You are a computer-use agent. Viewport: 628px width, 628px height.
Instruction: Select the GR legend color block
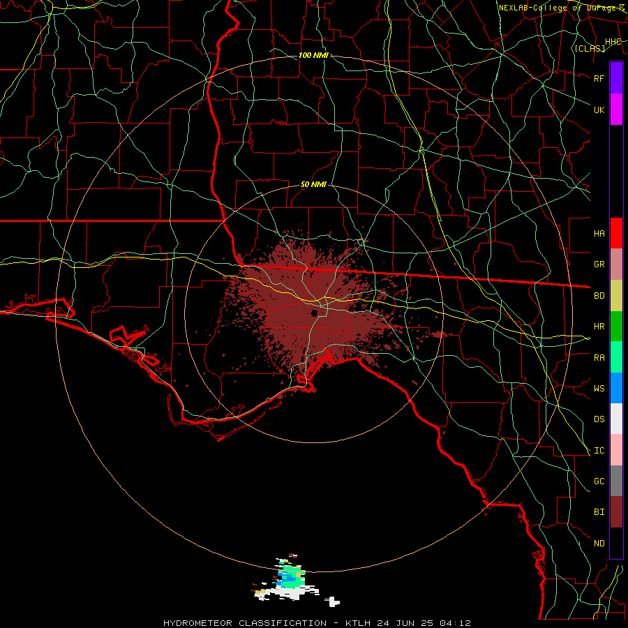(x=616, y=264)
